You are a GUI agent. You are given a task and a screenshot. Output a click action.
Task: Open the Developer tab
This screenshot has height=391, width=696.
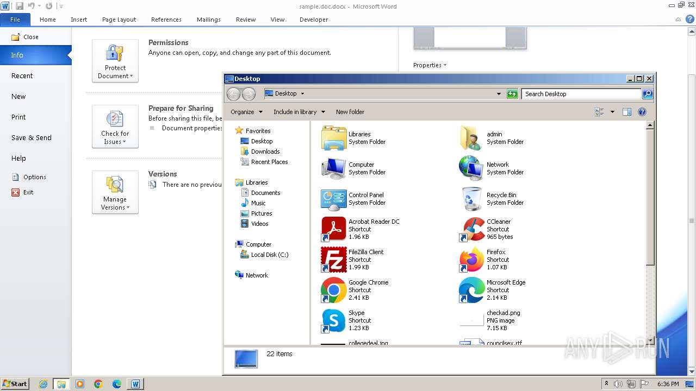pos(314,20)
